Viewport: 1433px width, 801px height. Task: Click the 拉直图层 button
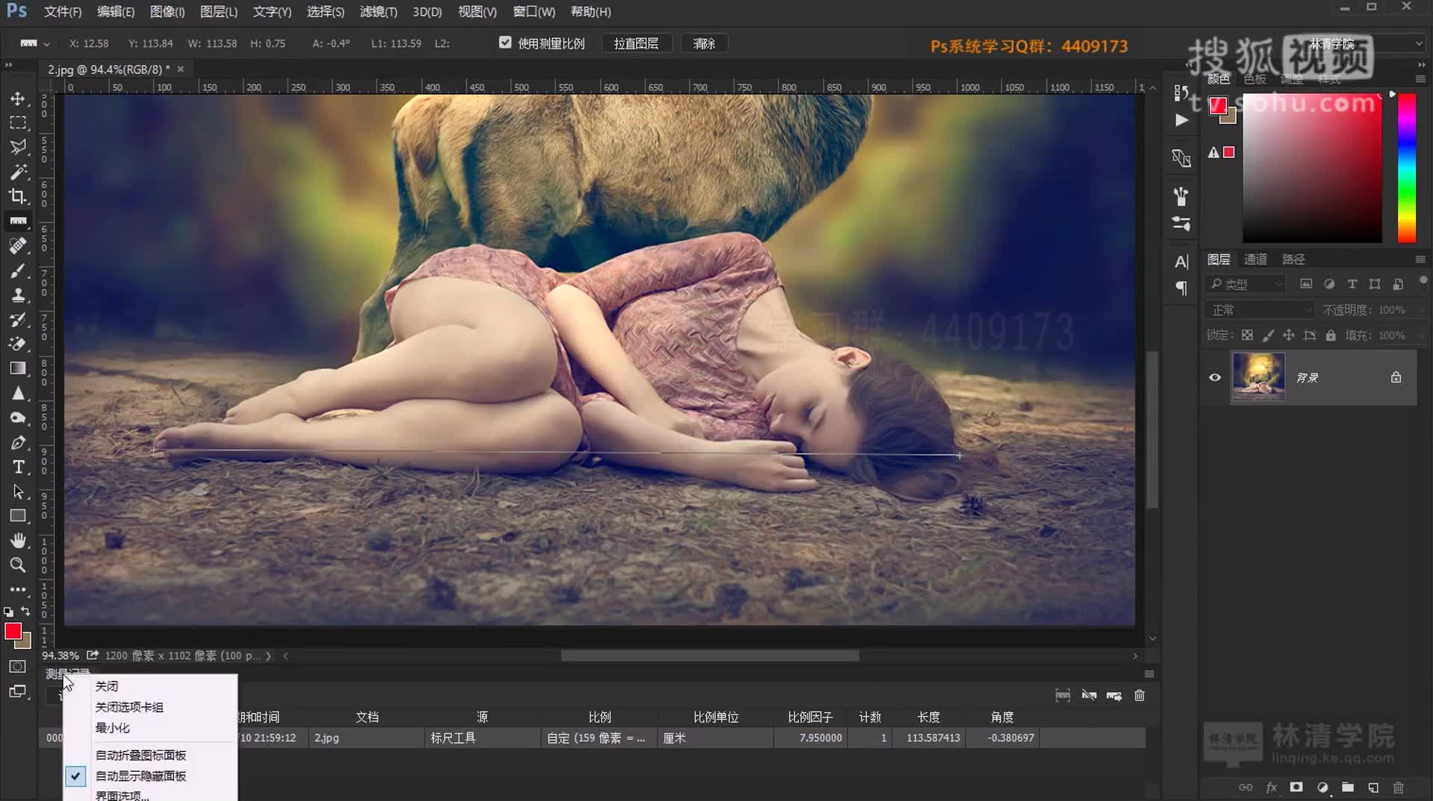pyautogui.click(x=636, y=43)
